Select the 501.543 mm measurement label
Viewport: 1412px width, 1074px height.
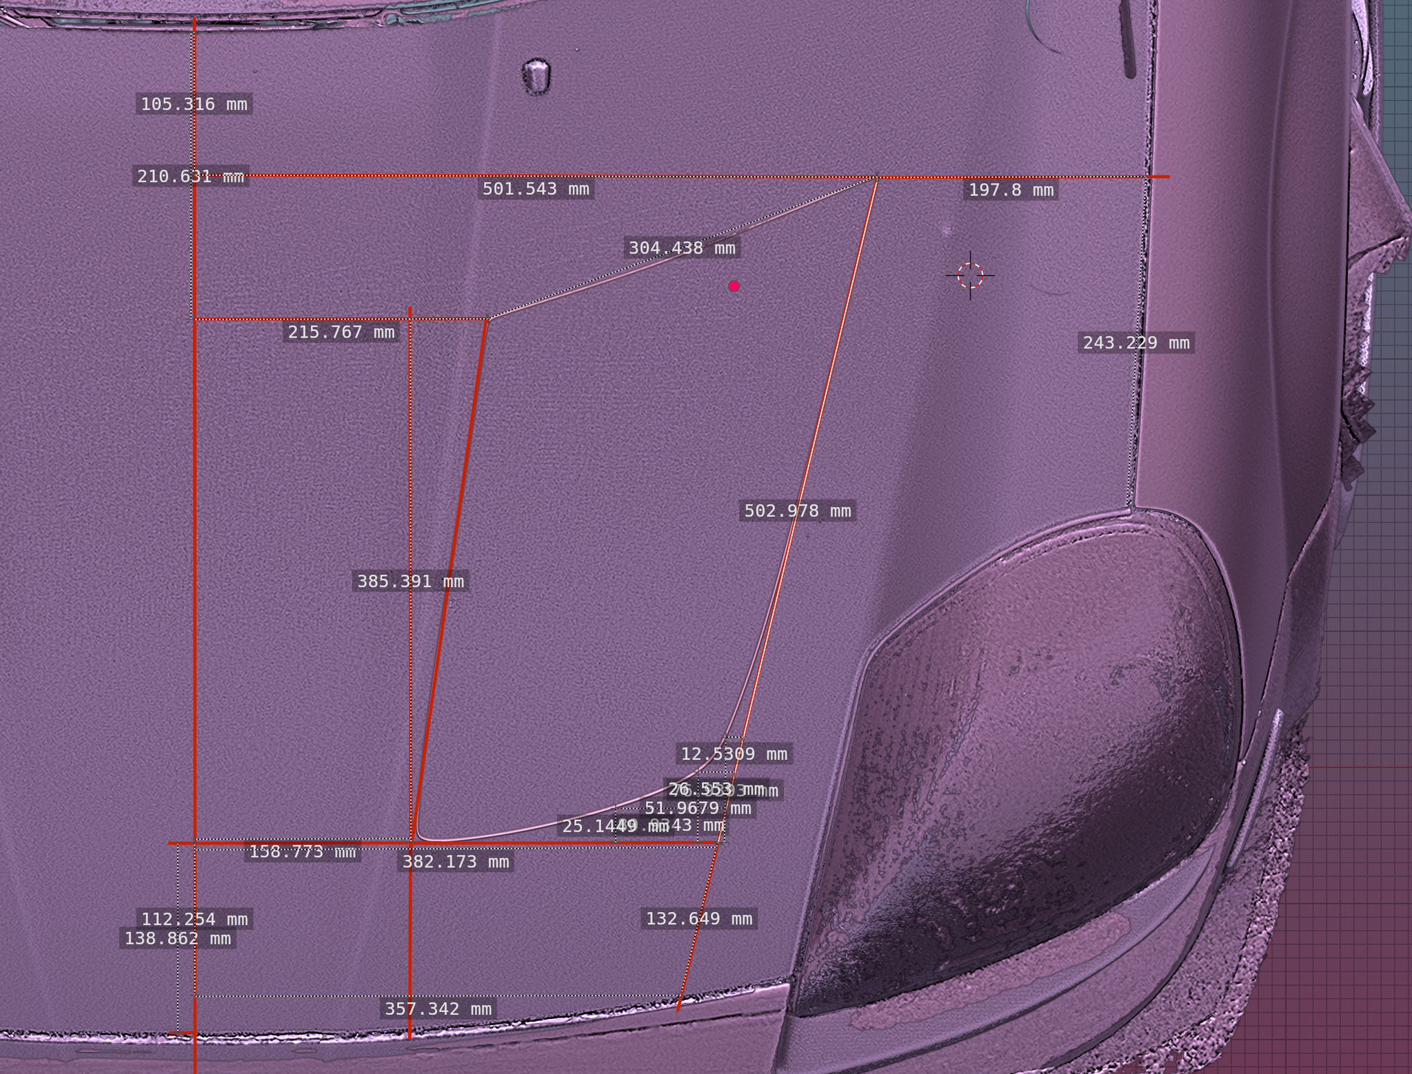pos(536,189)
